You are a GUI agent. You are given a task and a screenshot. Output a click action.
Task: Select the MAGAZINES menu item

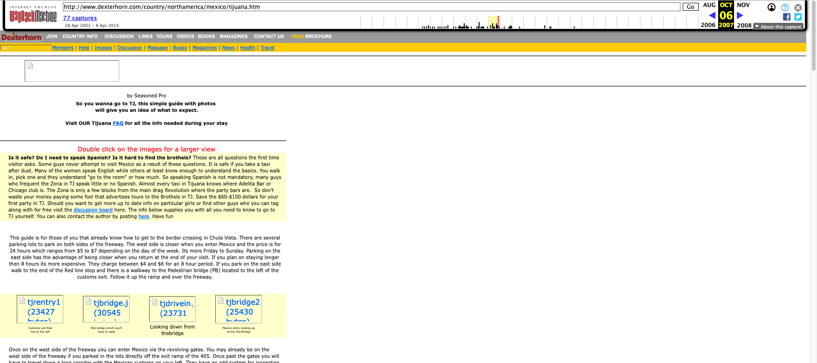pyautogui.click(x=233, y=36)
